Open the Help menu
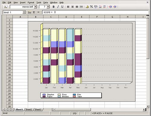The height and width of the screenshot is (116, 151). 61,2
